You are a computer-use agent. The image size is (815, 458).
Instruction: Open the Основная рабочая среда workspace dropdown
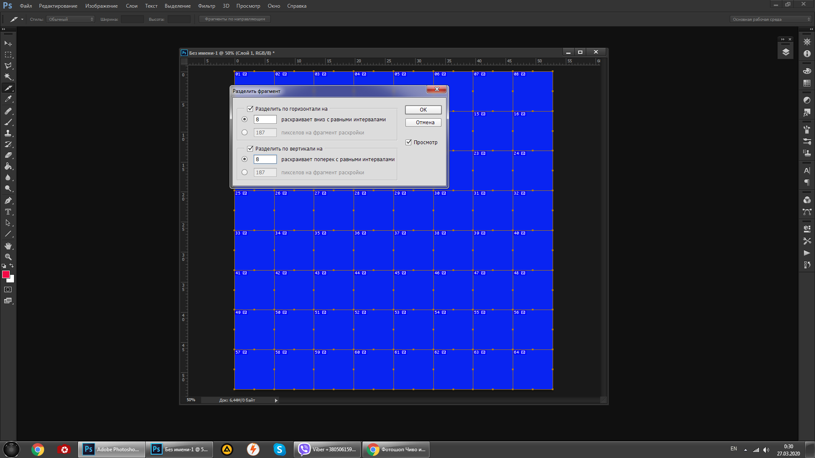tap(770, 19)
